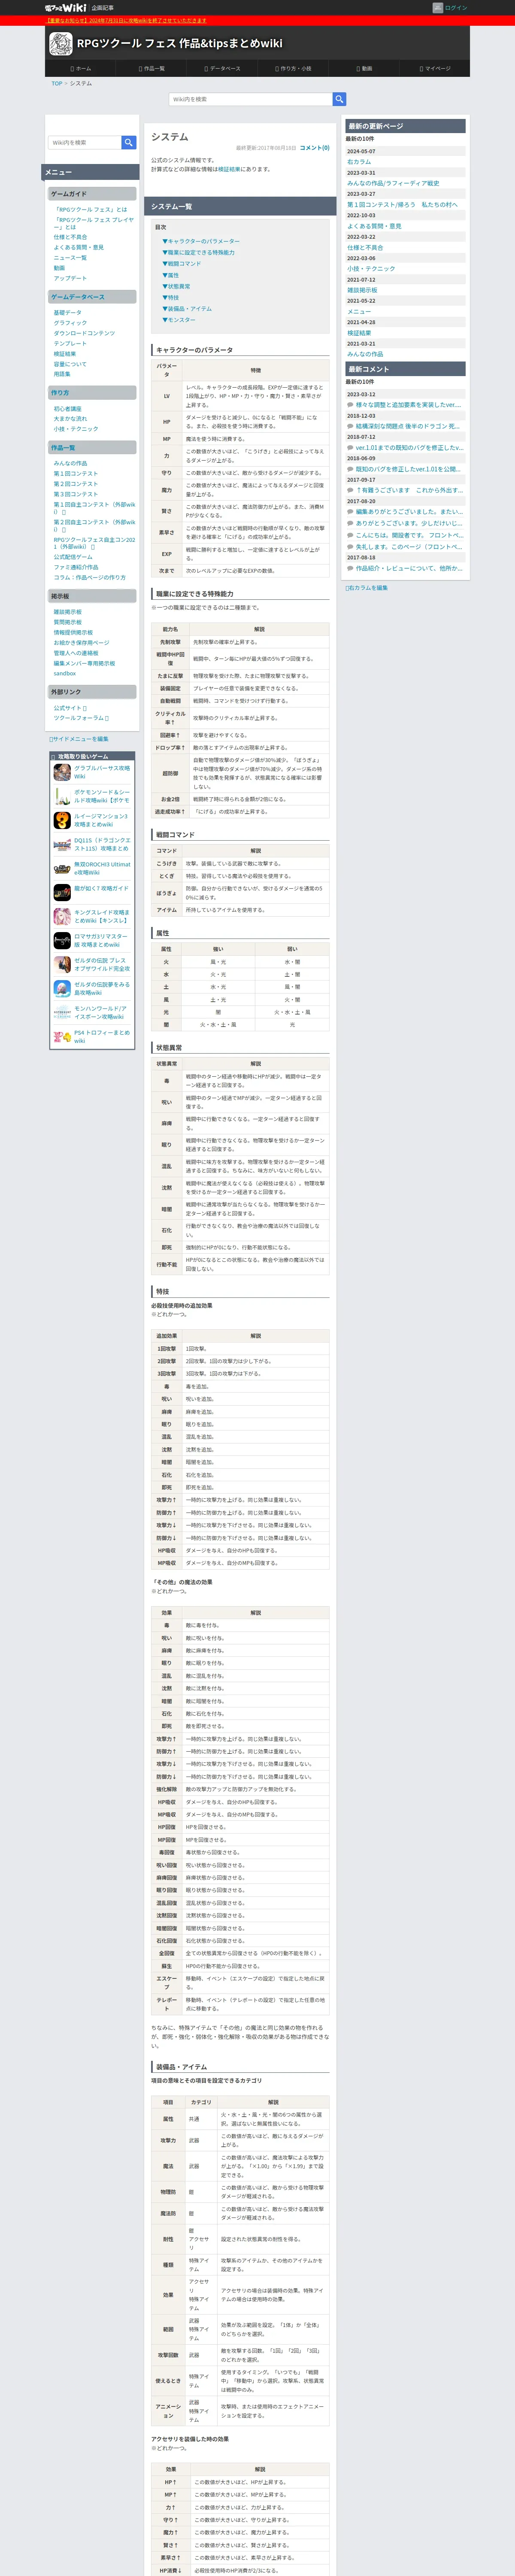Open 右カラム in recent updates list
Viewport: 515px width, 2576px height.
point(359,162)
